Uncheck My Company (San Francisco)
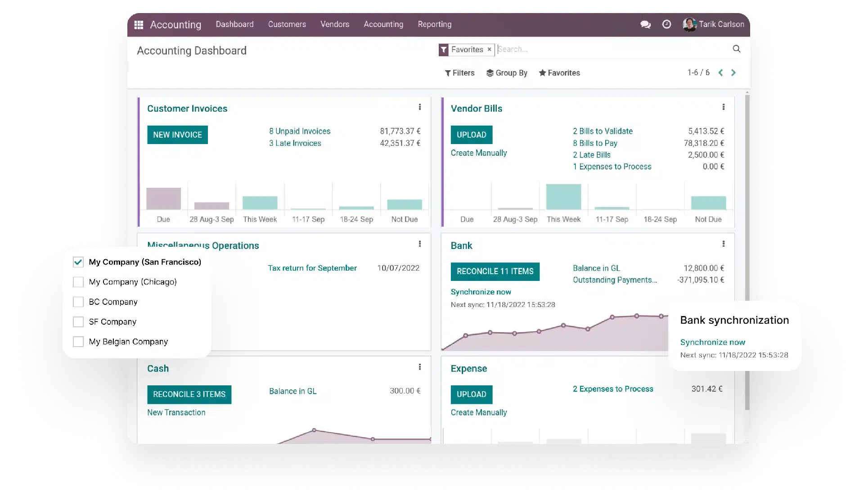The width and height of the screenshot is (864, 497). pos(78,262)
